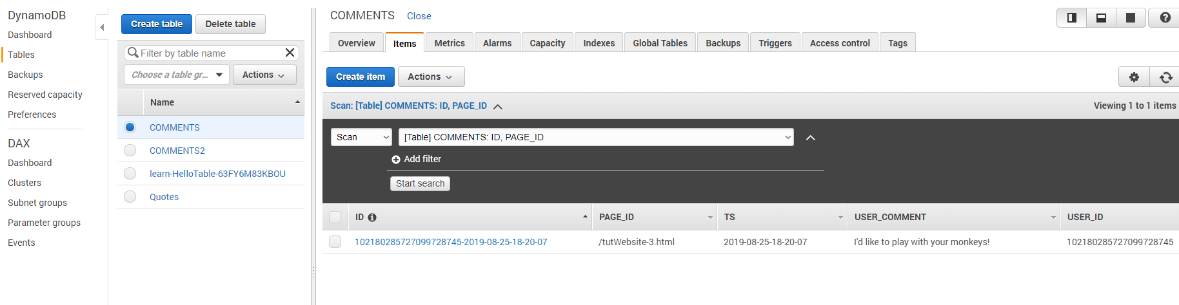Click the Close link next to COMMENTS
Screen dimensions: 1179x305
point(419,16)
